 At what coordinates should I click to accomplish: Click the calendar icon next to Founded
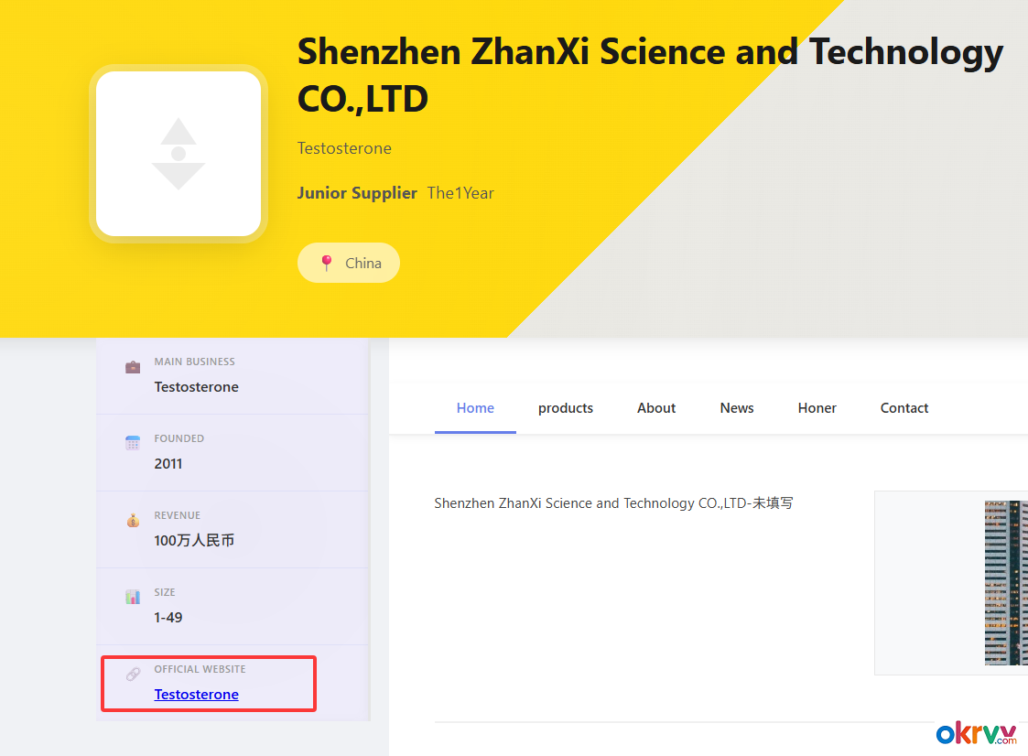[133, 443]
